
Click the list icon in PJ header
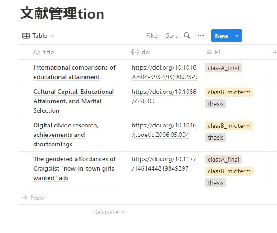(209, 52)
